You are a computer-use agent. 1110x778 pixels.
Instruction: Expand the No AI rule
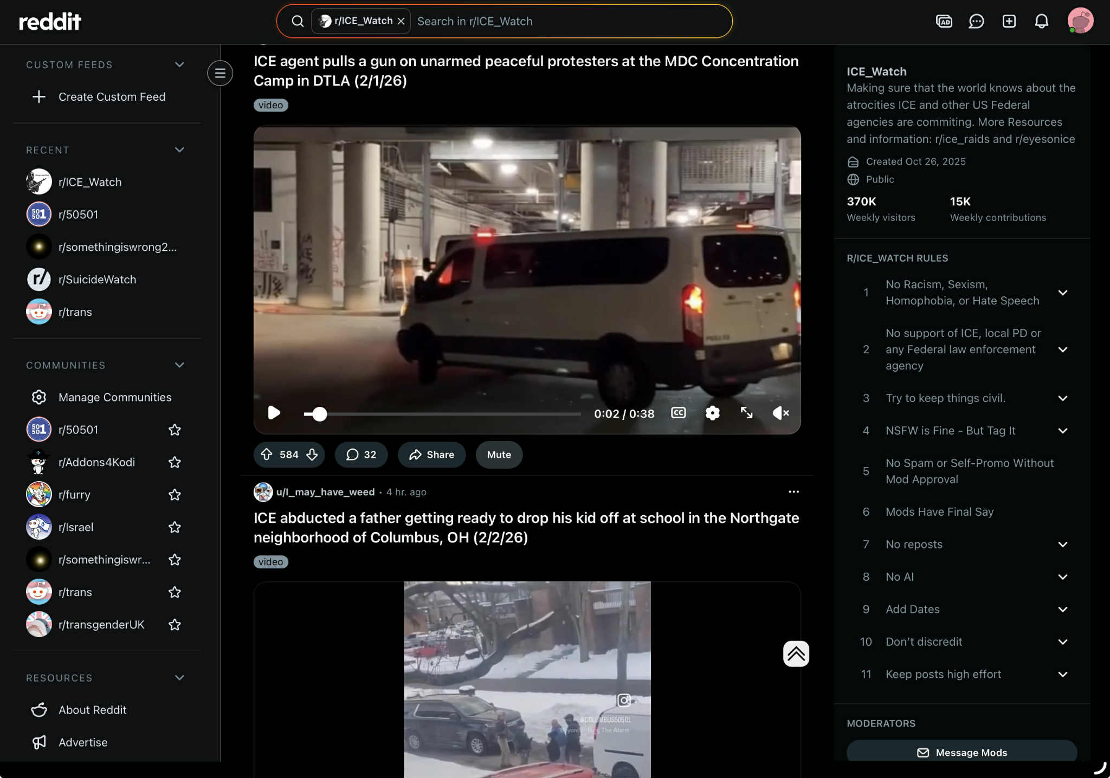tap(1062, 577)
